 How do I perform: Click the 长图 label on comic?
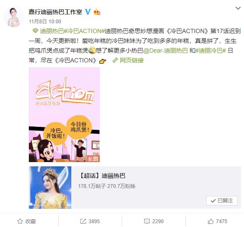tap(93, 159)
